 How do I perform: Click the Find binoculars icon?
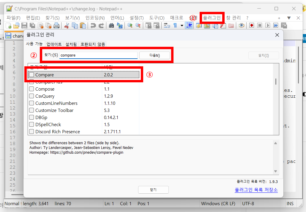pyautogui.click(x=111, y=25)
